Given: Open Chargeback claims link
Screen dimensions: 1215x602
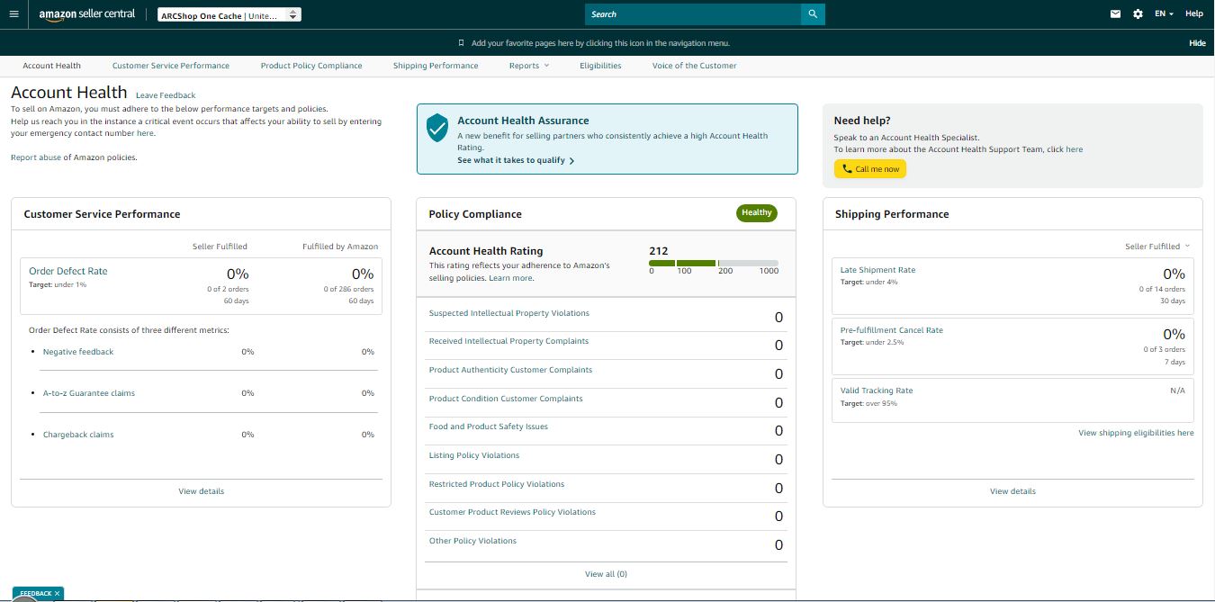Looking at the screenshot, I should click(x=78, y=435).
